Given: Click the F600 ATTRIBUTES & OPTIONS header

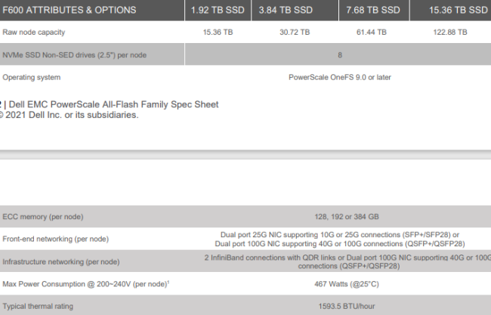Looking at the screenshot, I should (69, 10).
